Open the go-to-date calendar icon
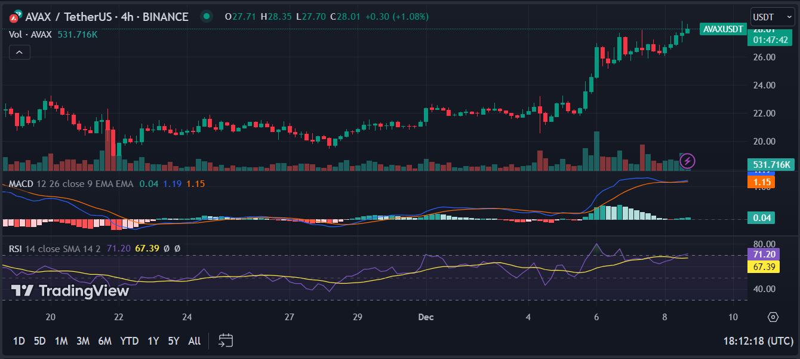The image size is (800, 359). 225,340
